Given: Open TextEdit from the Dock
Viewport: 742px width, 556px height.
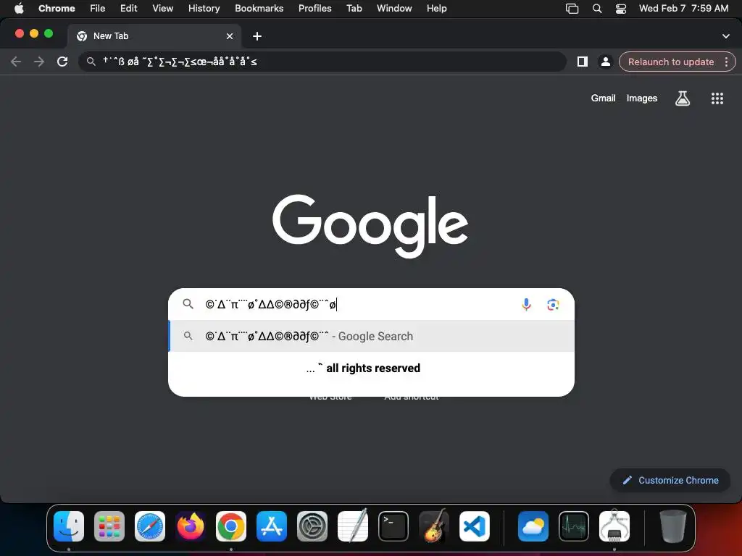Looking at the screenshot, I should pos(353,526).
